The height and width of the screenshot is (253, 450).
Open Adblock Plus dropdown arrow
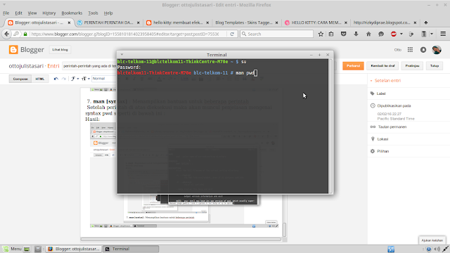(x=401, y=34)
